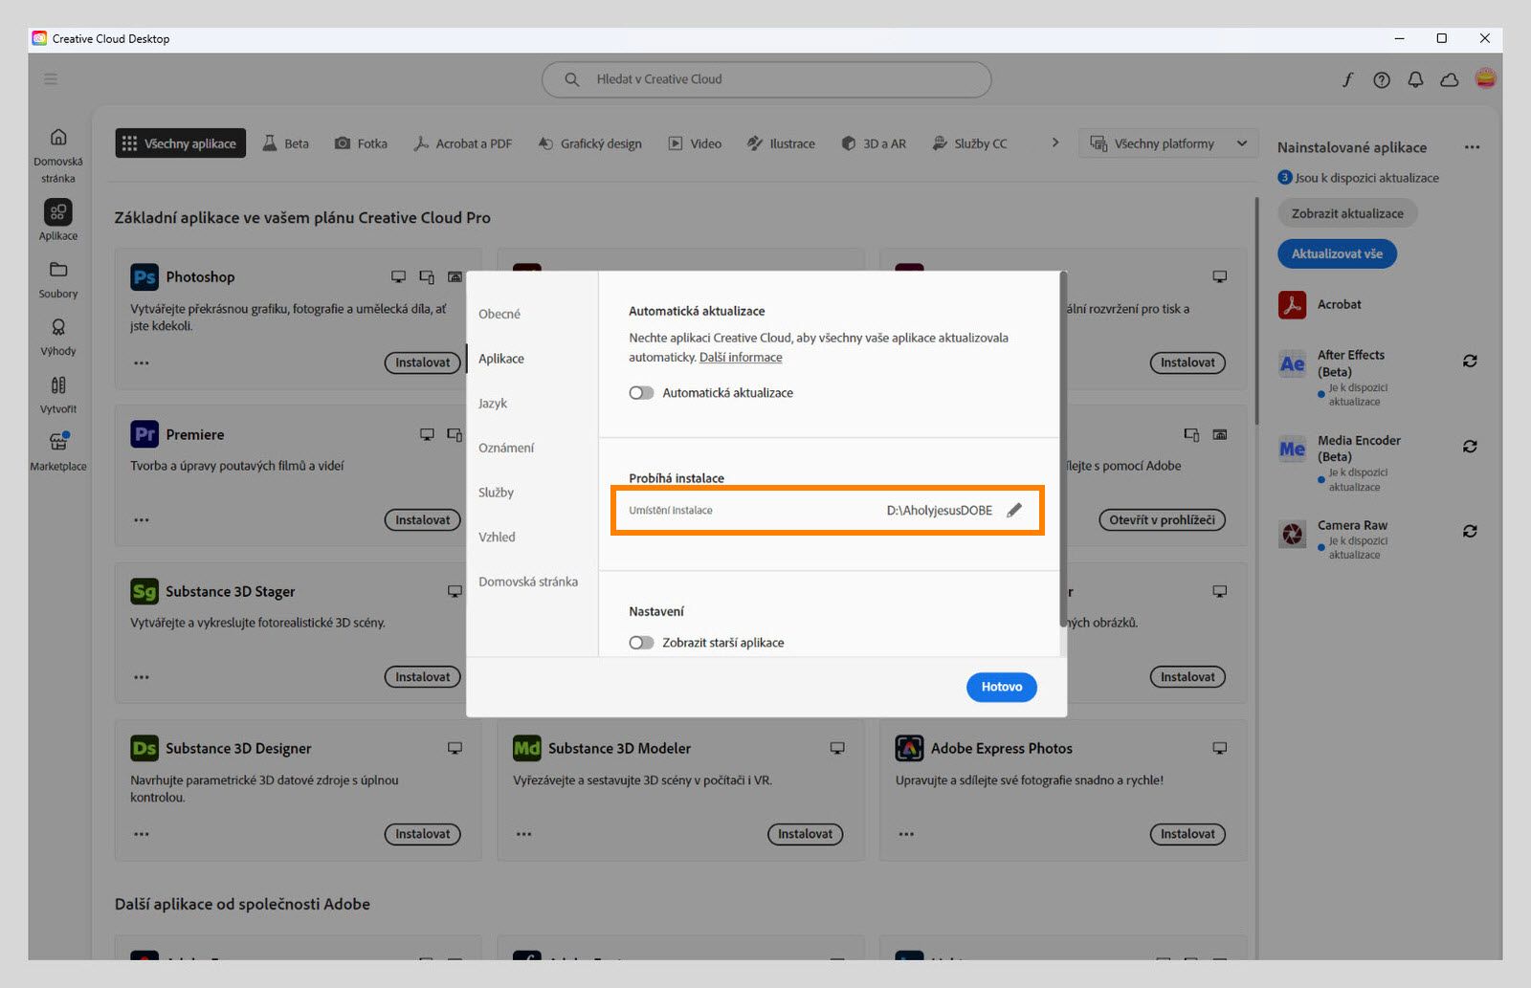1531x988 pixels.
Task: Open Substance 3D Stager three-dot menu
Action: coord(142,677)
